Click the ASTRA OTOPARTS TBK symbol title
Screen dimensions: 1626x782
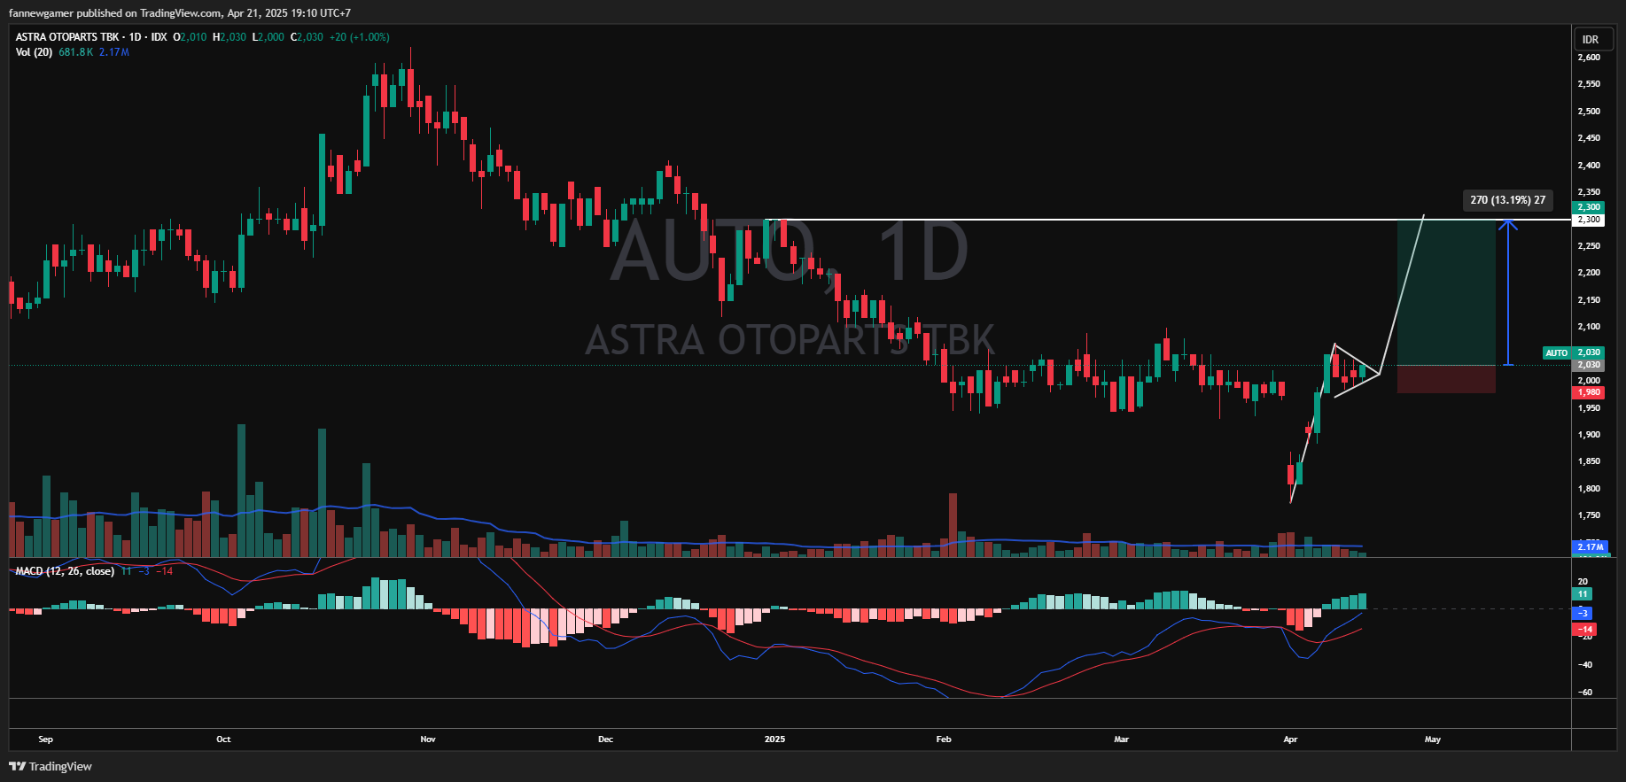tap(67, 37)
